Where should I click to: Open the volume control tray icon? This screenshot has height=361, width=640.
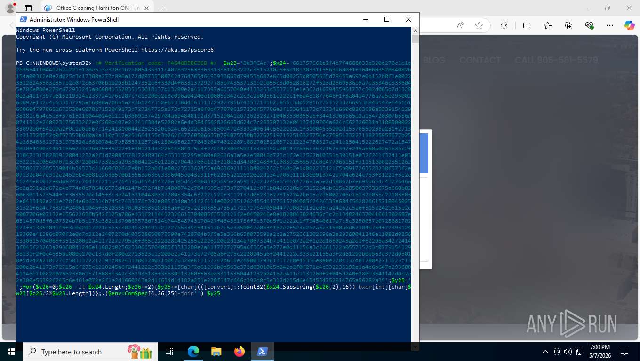[x=568, y=352]
